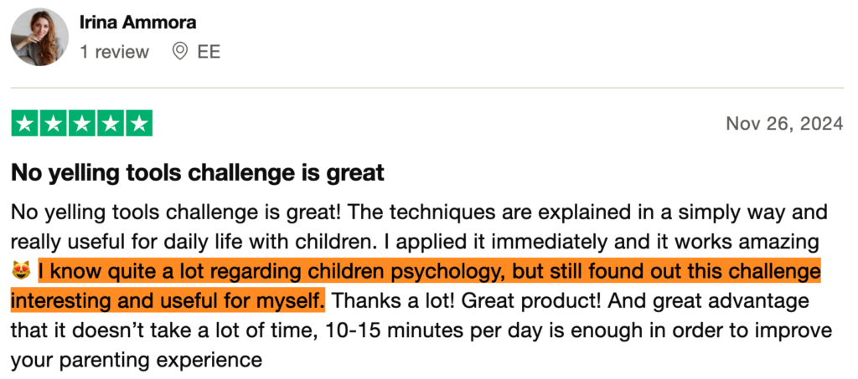Select the third green rating star
The height and width of the screenshot is (379, 858).
82,124
